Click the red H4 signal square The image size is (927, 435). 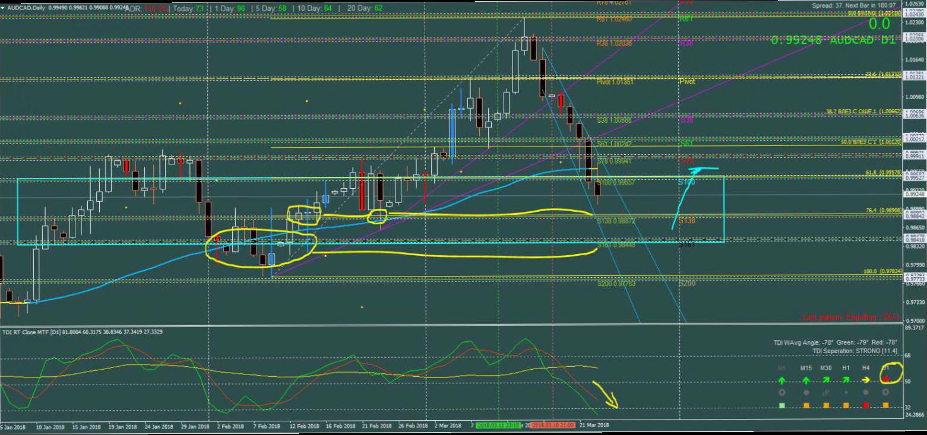coord(866,405)
